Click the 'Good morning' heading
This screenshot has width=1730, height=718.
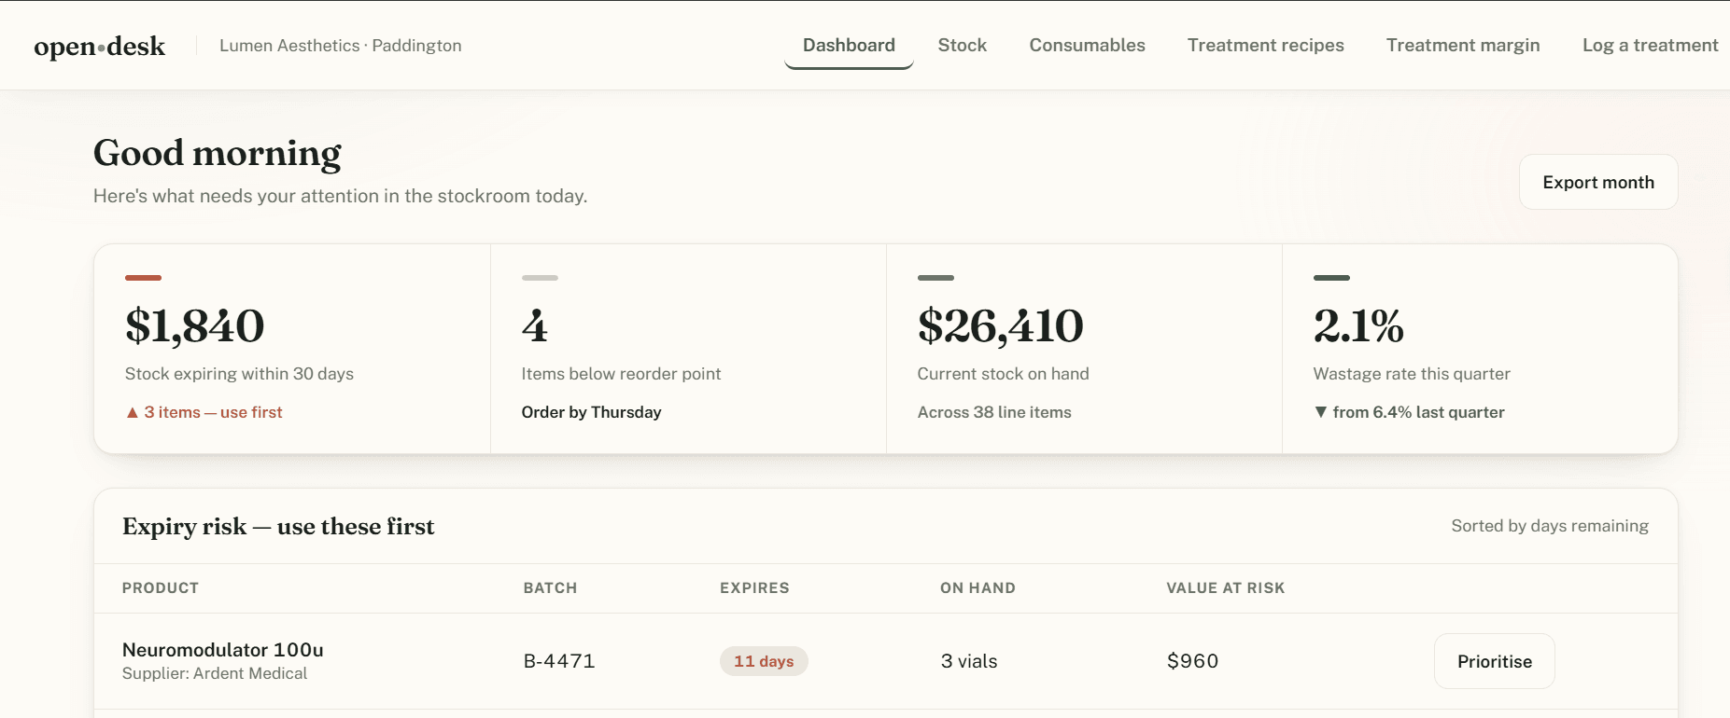[218, 154]
